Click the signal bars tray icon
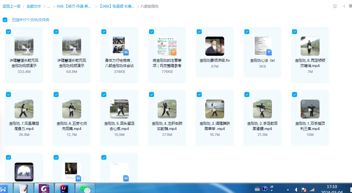Viewport: 352px width, 193px height. (312, 190)
